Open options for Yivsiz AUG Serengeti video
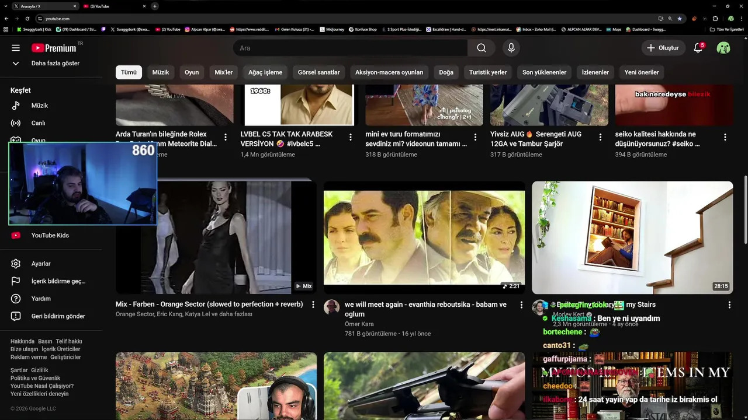 point(600,137)
